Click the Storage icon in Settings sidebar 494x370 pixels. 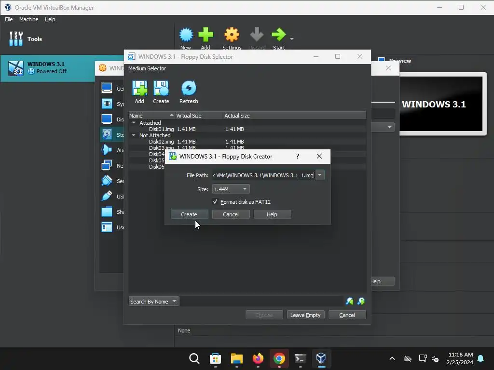pos(107,135)
